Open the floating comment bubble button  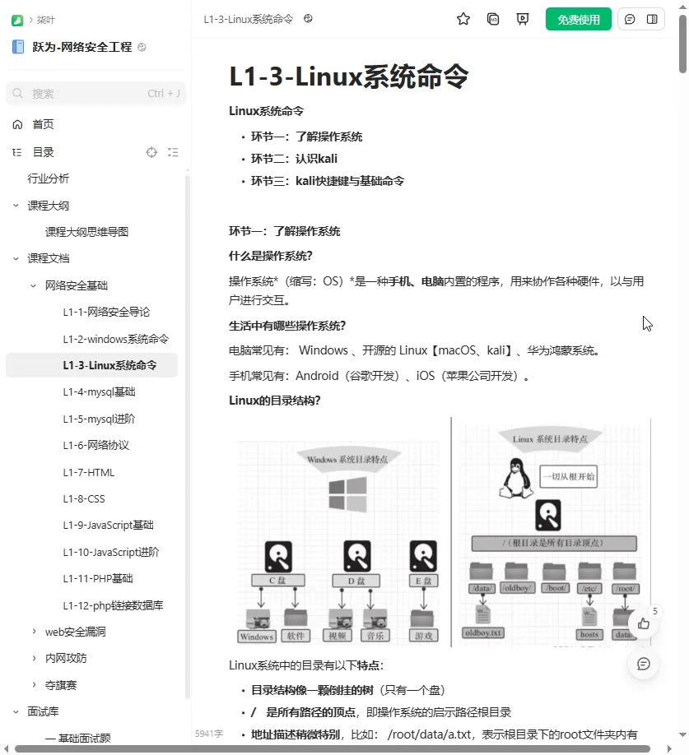click(x=643, y=665)
